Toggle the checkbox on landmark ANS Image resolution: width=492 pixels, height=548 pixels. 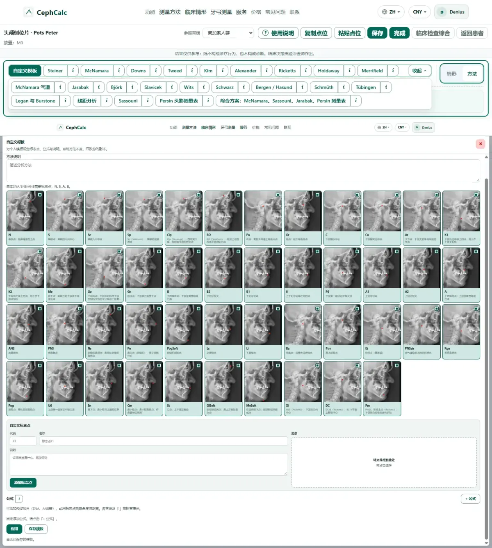pos(40,308)
